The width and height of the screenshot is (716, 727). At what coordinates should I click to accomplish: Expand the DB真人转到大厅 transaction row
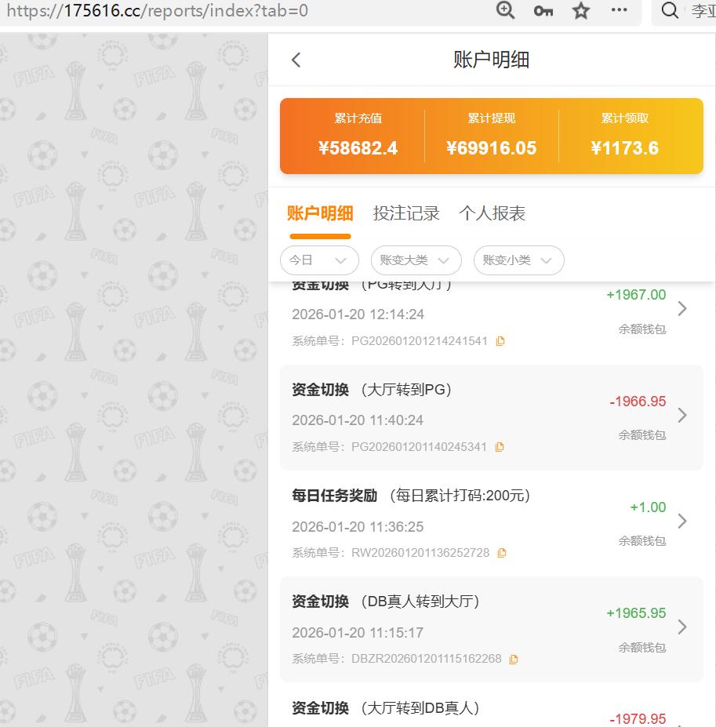(681, 627)
